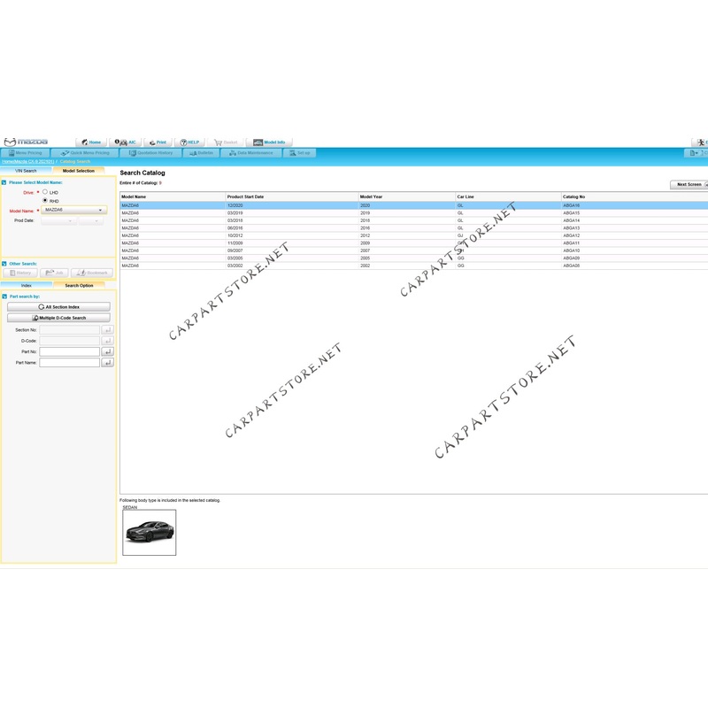Open the second Prod Date dropdown
Image resolution: width=708 pixels, height=708 pixels.
[91, 220]
